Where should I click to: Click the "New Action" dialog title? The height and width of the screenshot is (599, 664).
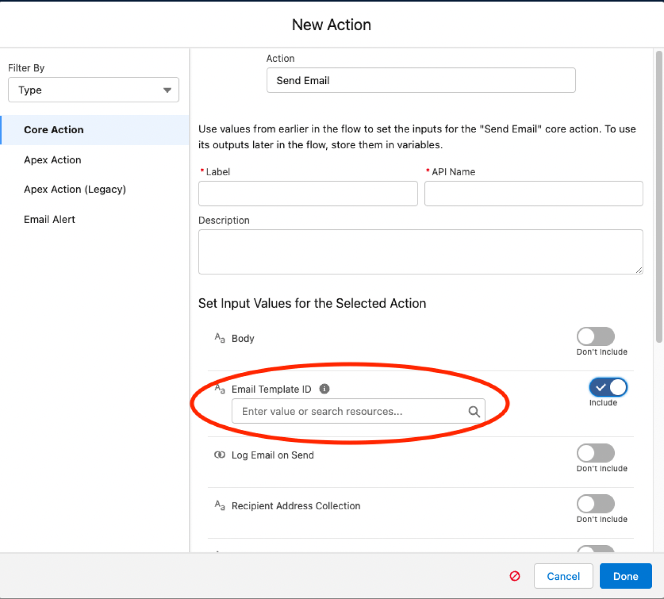click(x=331, y=24)
